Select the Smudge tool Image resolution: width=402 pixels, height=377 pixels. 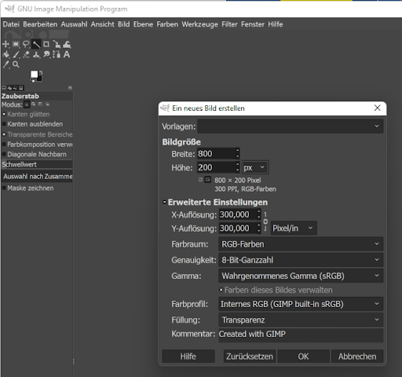click(46, 54)
